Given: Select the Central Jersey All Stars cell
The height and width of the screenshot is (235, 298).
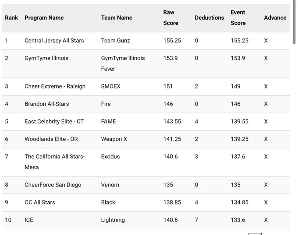Looking at the screenshot, I should tap(54, 41).
